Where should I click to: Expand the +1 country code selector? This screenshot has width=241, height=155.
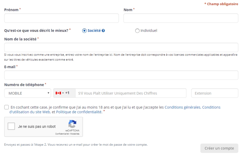pyautogui.click(x=64, y=93)
